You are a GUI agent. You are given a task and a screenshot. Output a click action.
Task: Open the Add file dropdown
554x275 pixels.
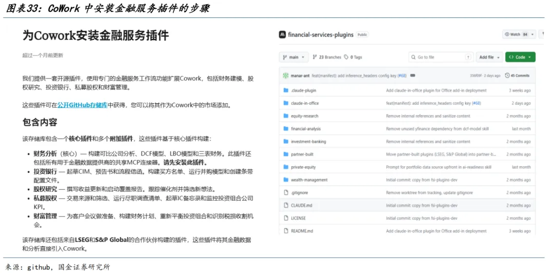[x=489, y=57]
